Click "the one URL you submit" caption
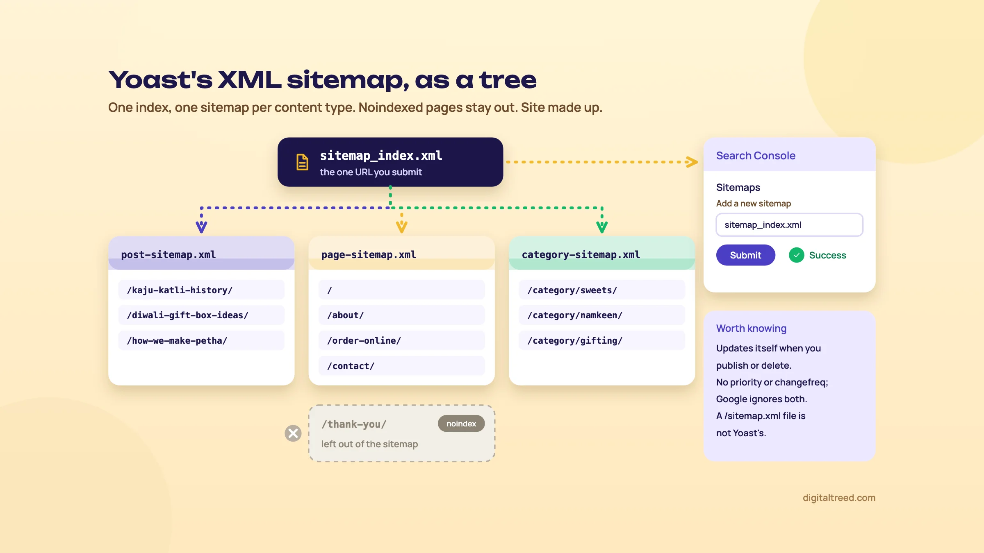This screenshot has height=553, width=984. coord(371,172)
